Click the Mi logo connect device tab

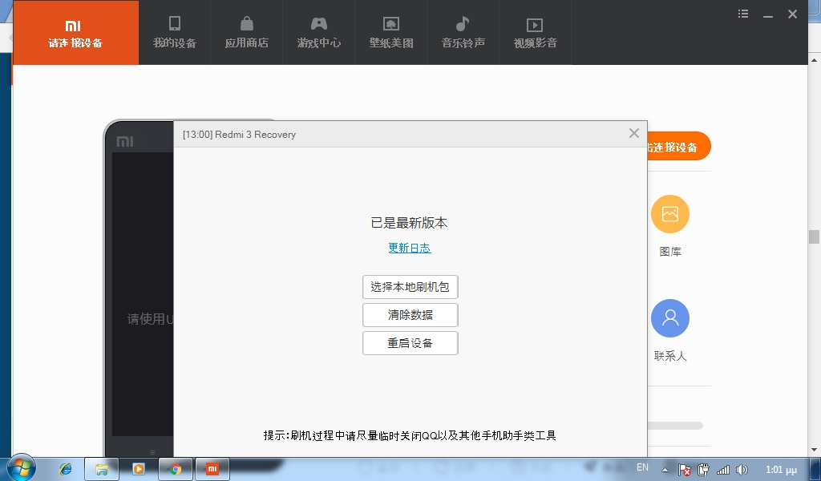[x=75, y=33]
